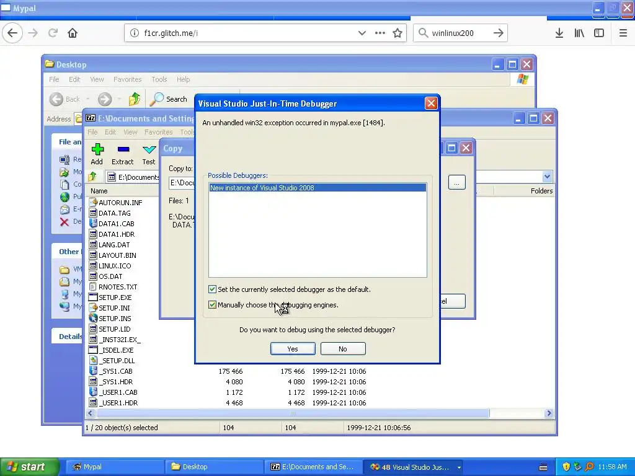Open Desktop window Tools menu
The height and width of the screenshot is (476, 635).
click(x=159, y=79)
